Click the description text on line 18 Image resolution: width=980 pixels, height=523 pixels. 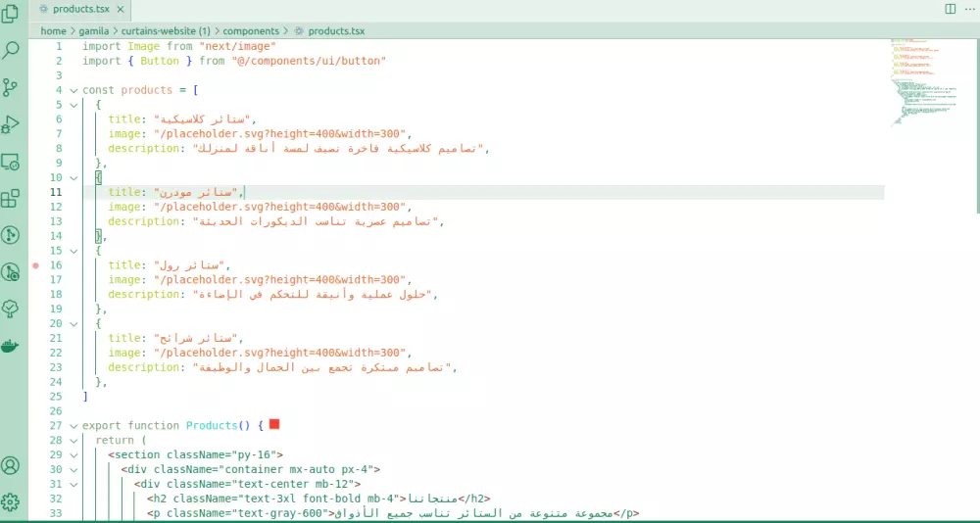coord(313,295)
